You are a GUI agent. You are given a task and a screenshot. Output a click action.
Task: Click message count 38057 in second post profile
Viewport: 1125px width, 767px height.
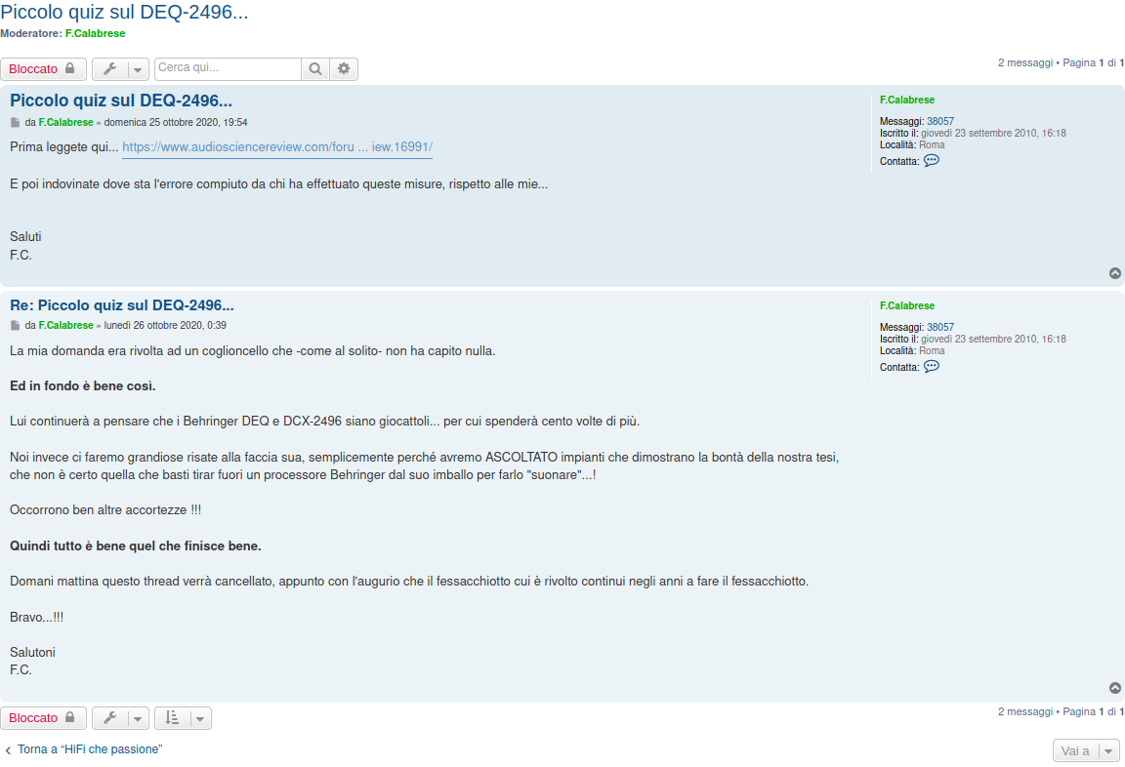click(939, 327)
